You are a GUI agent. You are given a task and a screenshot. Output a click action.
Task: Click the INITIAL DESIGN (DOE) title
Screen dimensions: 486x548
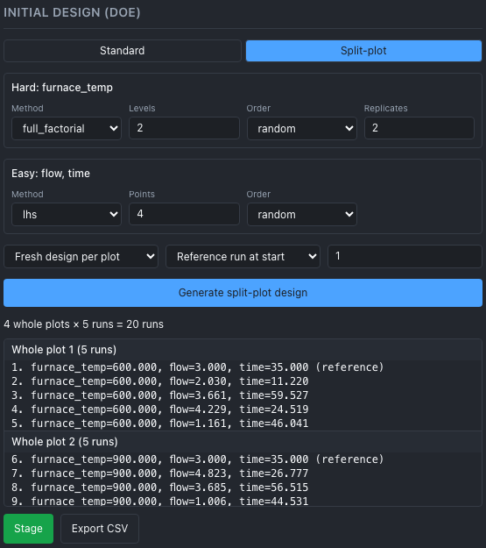click(72, 12)
